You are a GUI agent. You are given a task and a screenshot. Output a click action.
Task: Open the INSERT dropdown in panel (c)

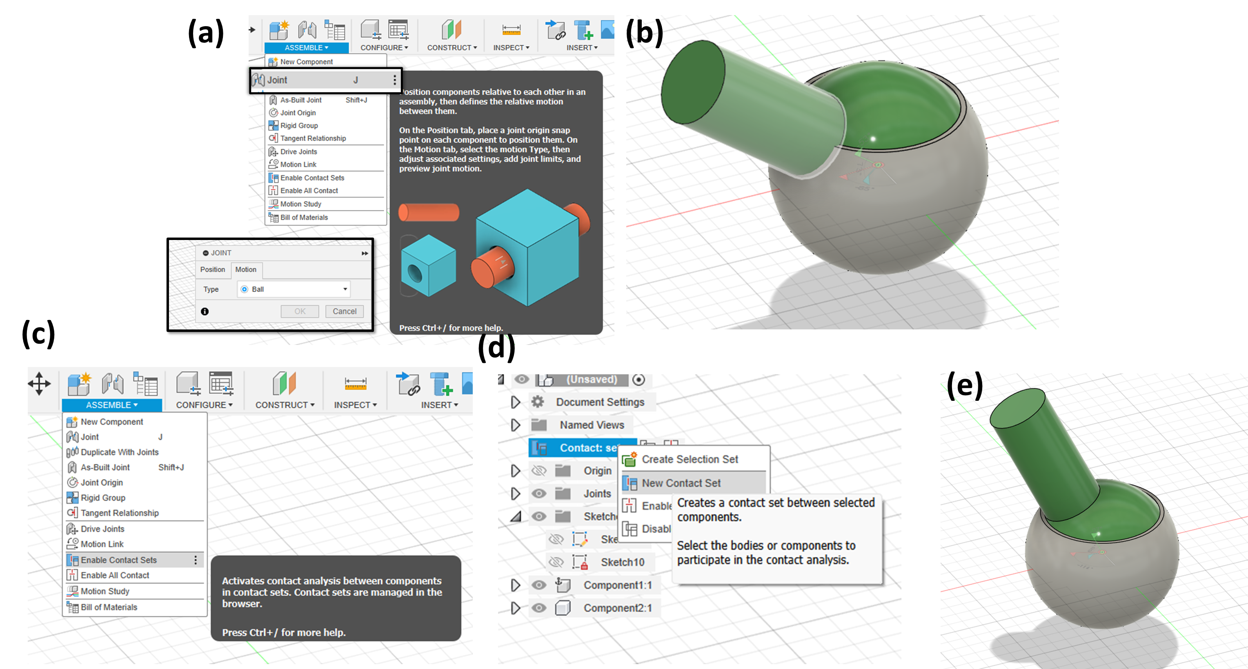pos(439,405)
